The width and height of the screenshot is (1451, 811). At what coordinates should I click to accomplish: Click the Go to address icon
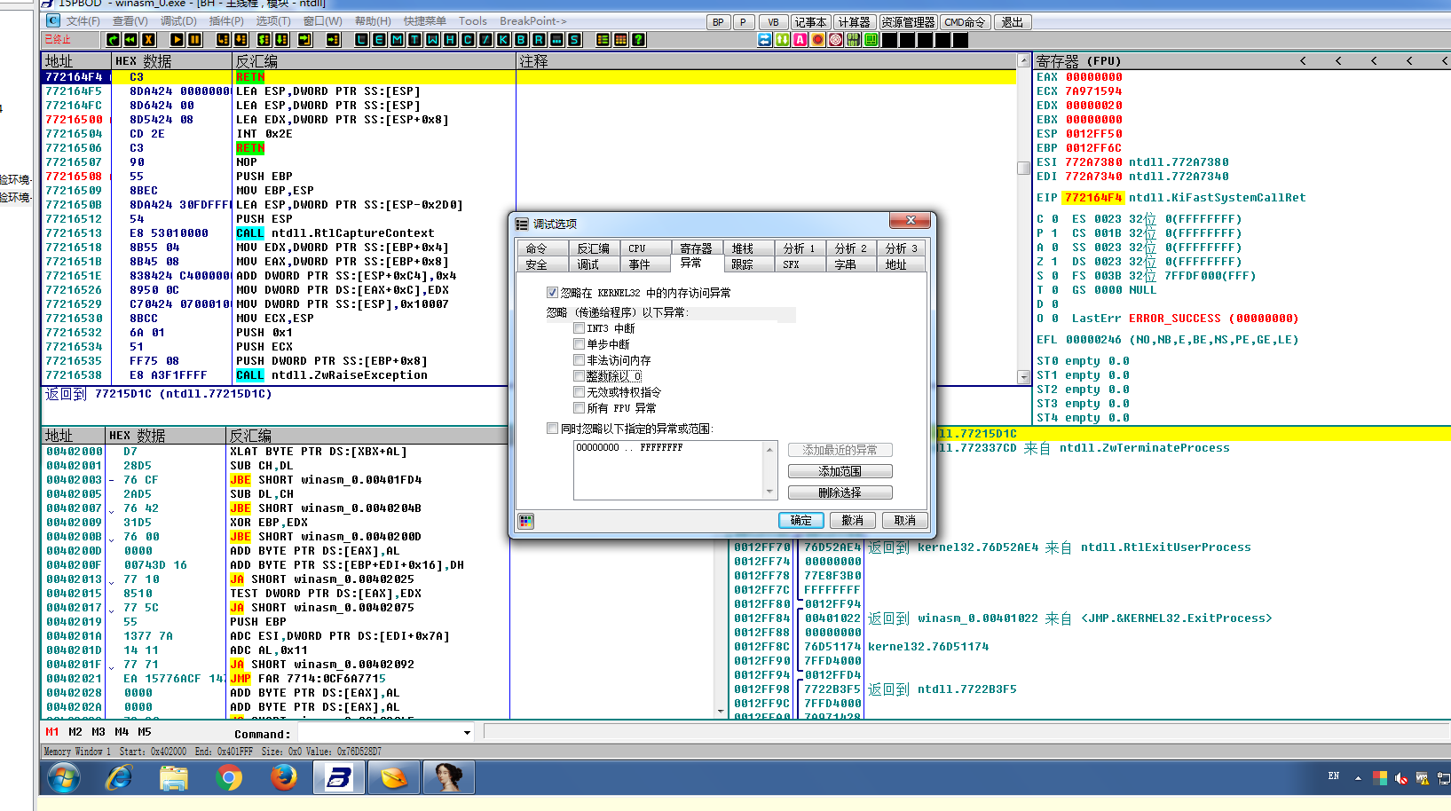(333, 40)
